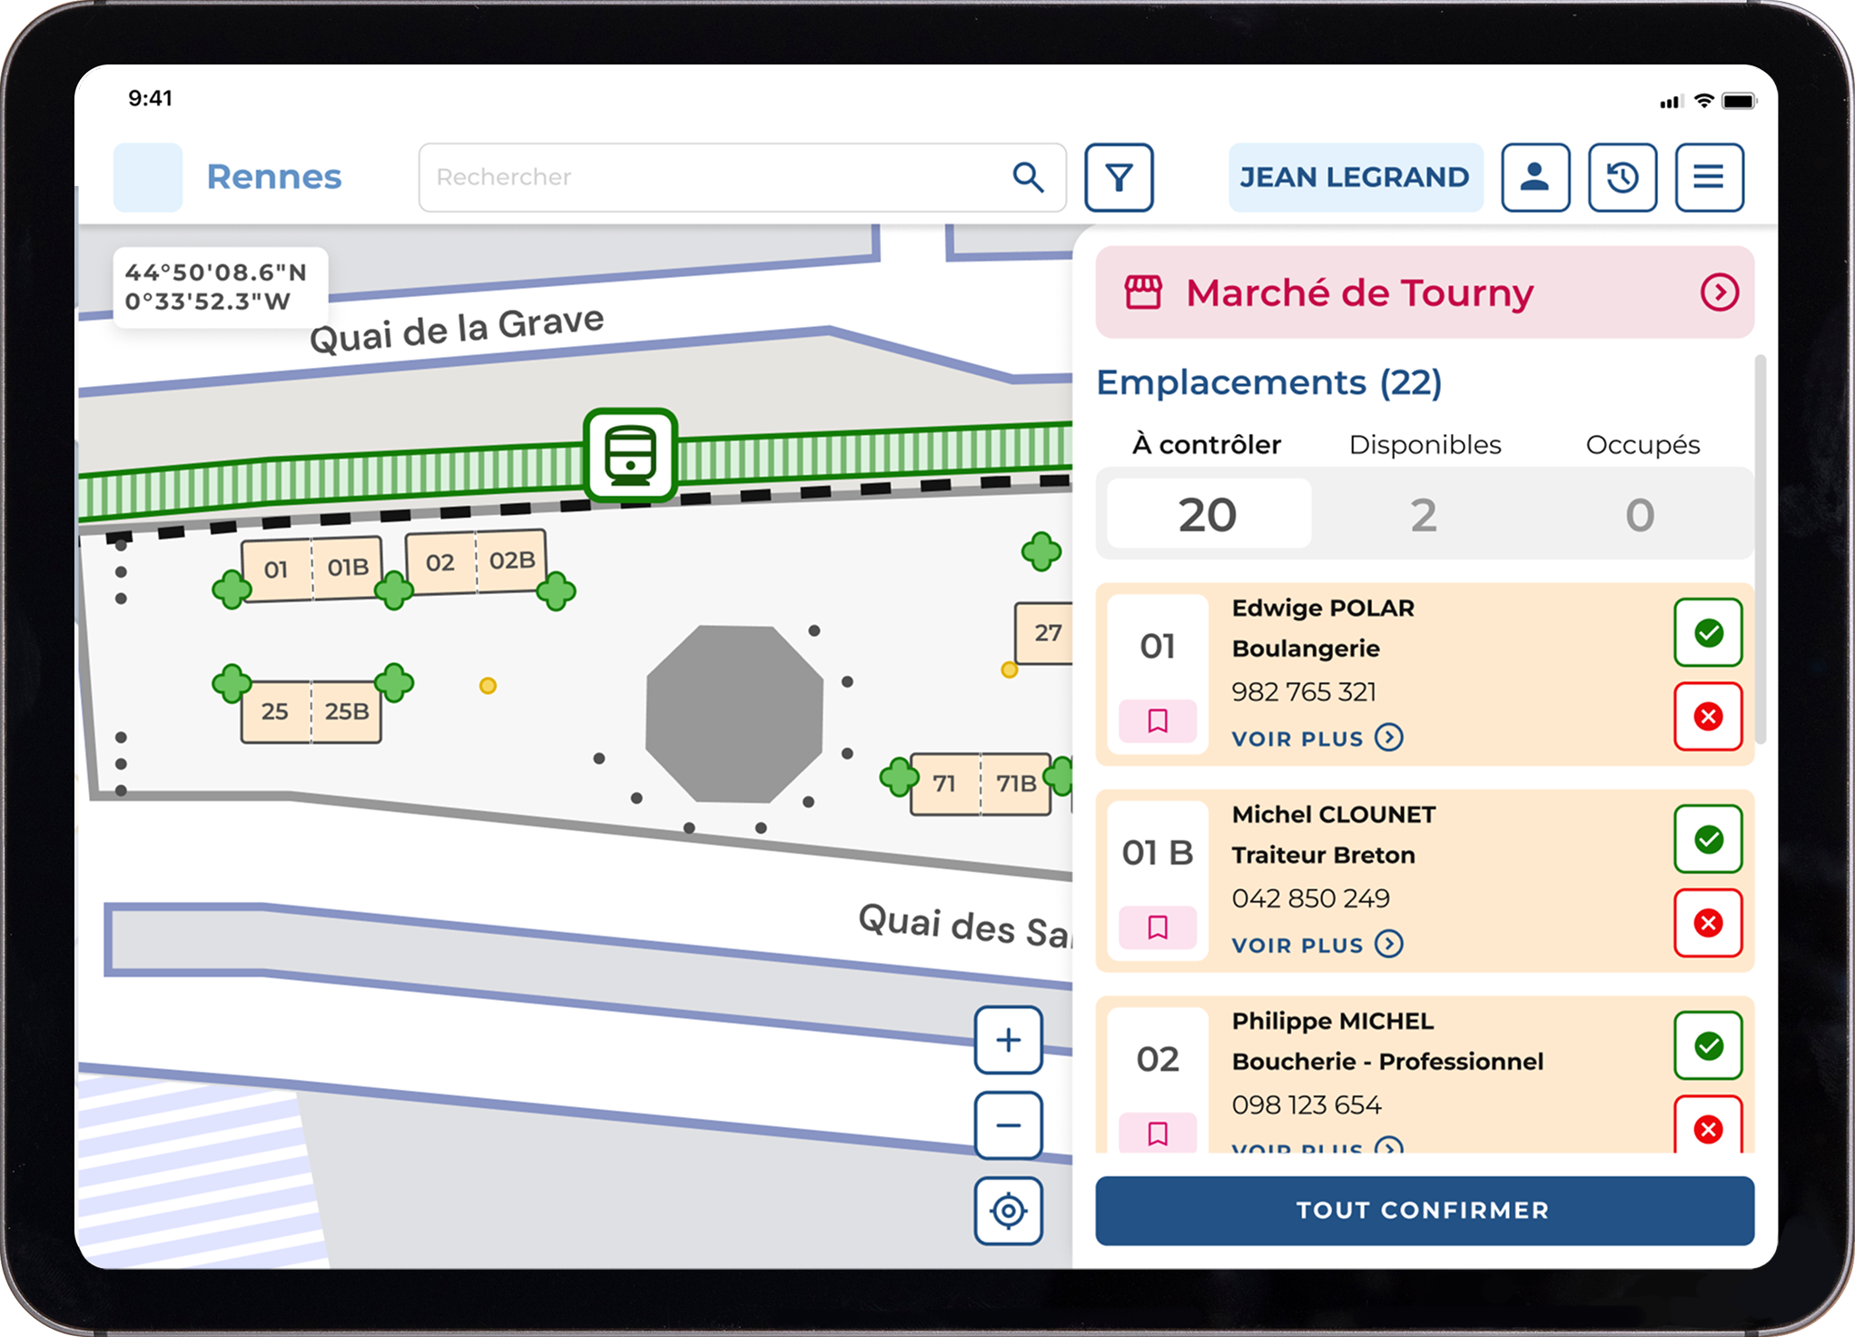Expand Marché de Tourny arrow

tap(1719, 292)
